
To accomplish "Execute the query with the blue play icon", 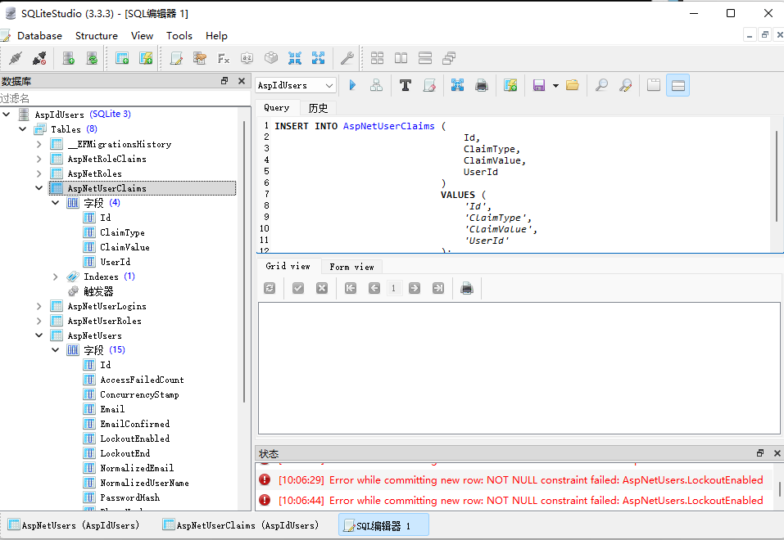I will (352, 85).
